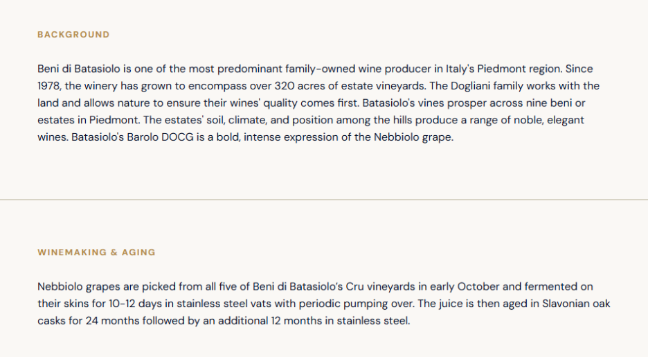Click 'Barolo DOCG' in the last background line
The width and height of the screenshot is (648, 357).
(161, 137)
